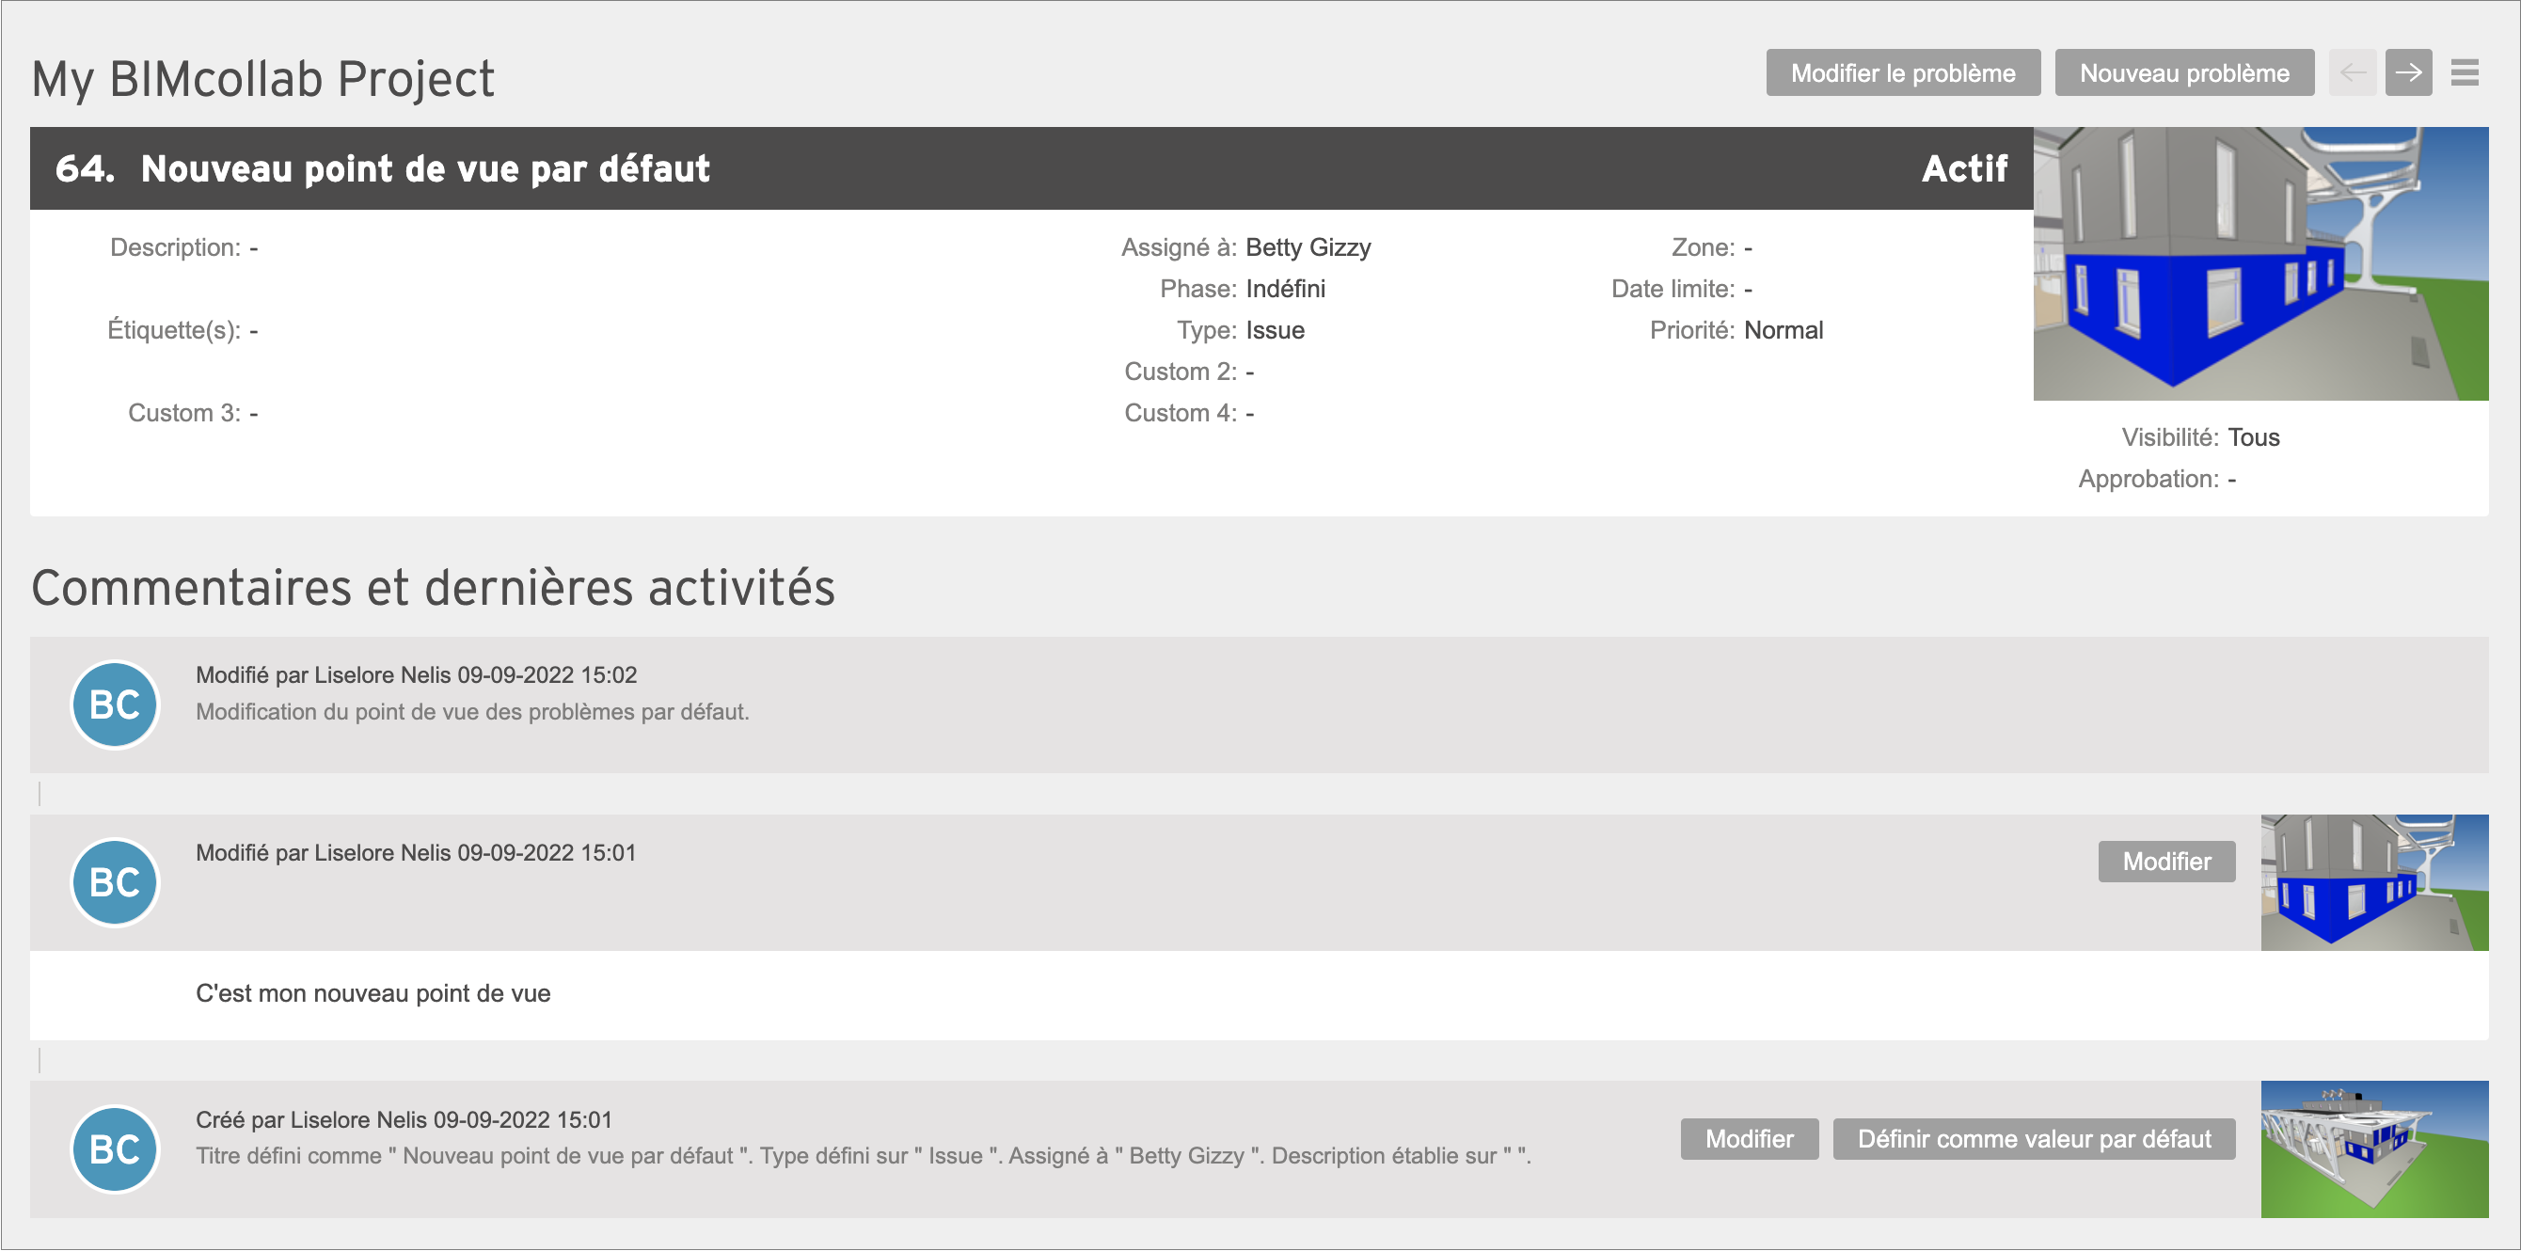Click the Commentaires et dernières activités heading
The width and height of the screenshot is (2521, 1251).
tap(434, 587)
